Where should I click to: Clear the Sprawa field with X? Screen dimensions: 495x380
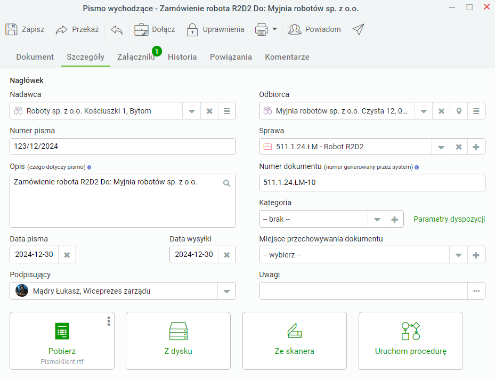tap(458, 147)
